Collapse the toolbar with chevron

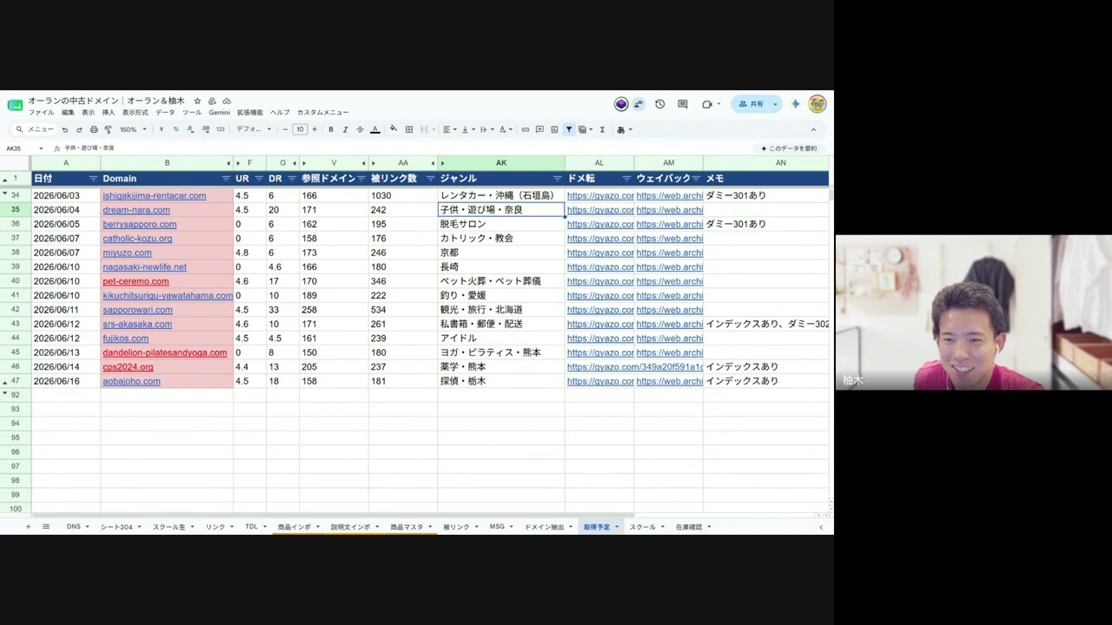(x=813, y=129)
